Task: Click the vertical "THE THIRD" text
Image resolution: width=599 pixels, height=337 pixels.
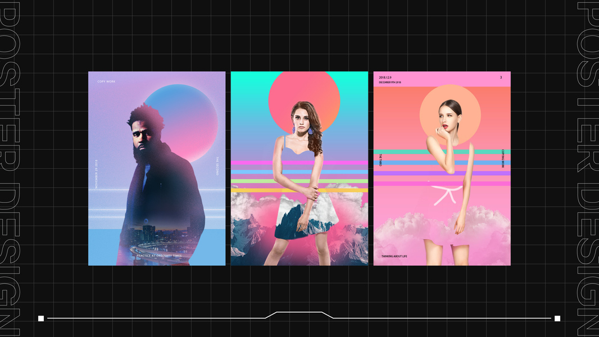Action: [x=380, y=160]
